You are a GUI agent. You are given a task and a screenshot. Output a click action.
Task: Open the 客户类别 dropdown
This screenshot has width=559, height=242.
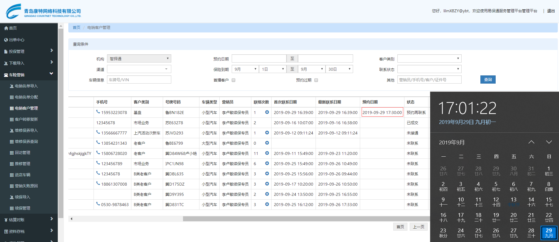click(429, 59)
